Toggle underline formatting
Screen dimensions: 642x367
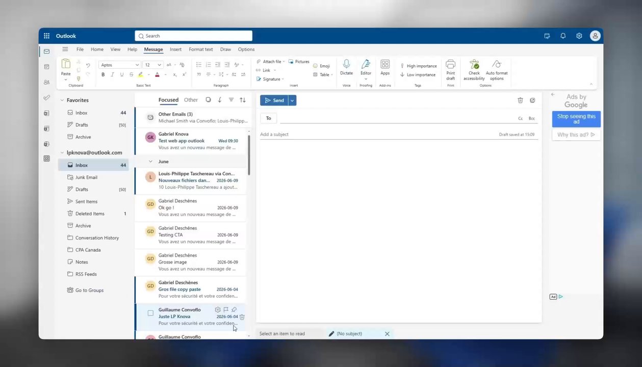coord(121,74)
